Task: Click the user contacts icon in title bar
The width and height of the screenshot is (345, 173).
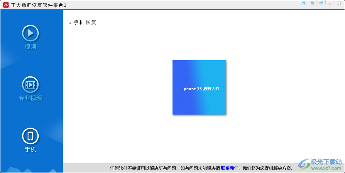Action: click(x=304, y=3)
